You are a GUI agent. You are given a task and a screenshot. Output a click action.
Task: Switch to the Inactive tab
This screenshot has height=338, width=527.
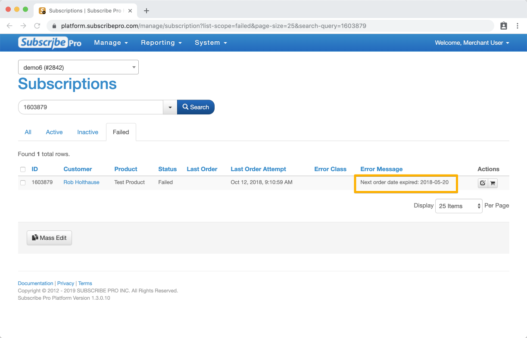(x=88, y=132)
